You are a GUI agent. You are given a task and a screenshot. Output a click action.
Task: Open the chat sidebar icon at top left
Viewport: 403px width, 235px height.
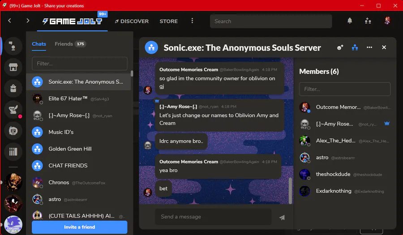(13, 46)
